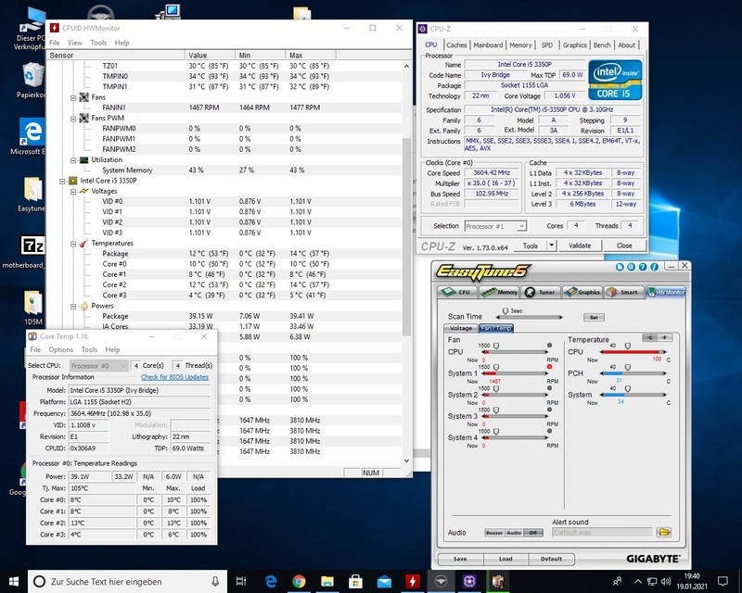Click the Task View taskbar icon
Screen dimensions: 742x593
pyautogui.click(x=241, y=581)
